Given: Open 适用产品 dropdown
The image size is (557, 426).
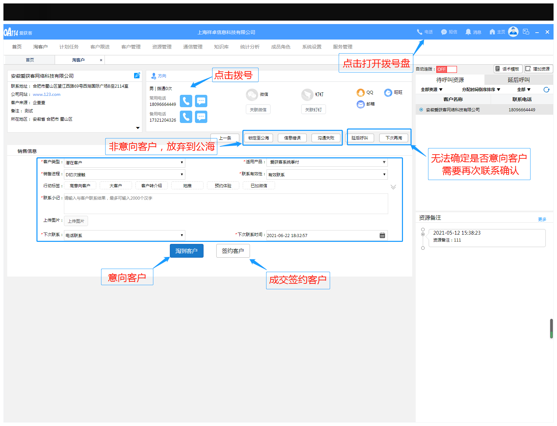Looking at the screenshot, I should (x=327, y=162).
